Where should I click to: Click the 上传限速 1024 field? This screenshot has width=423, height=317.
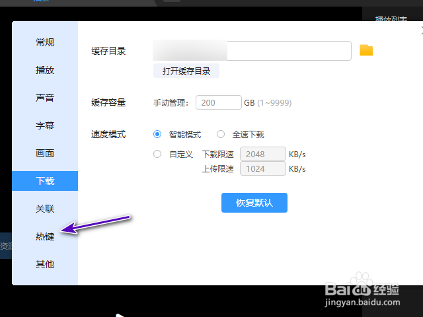coord(263,169)
